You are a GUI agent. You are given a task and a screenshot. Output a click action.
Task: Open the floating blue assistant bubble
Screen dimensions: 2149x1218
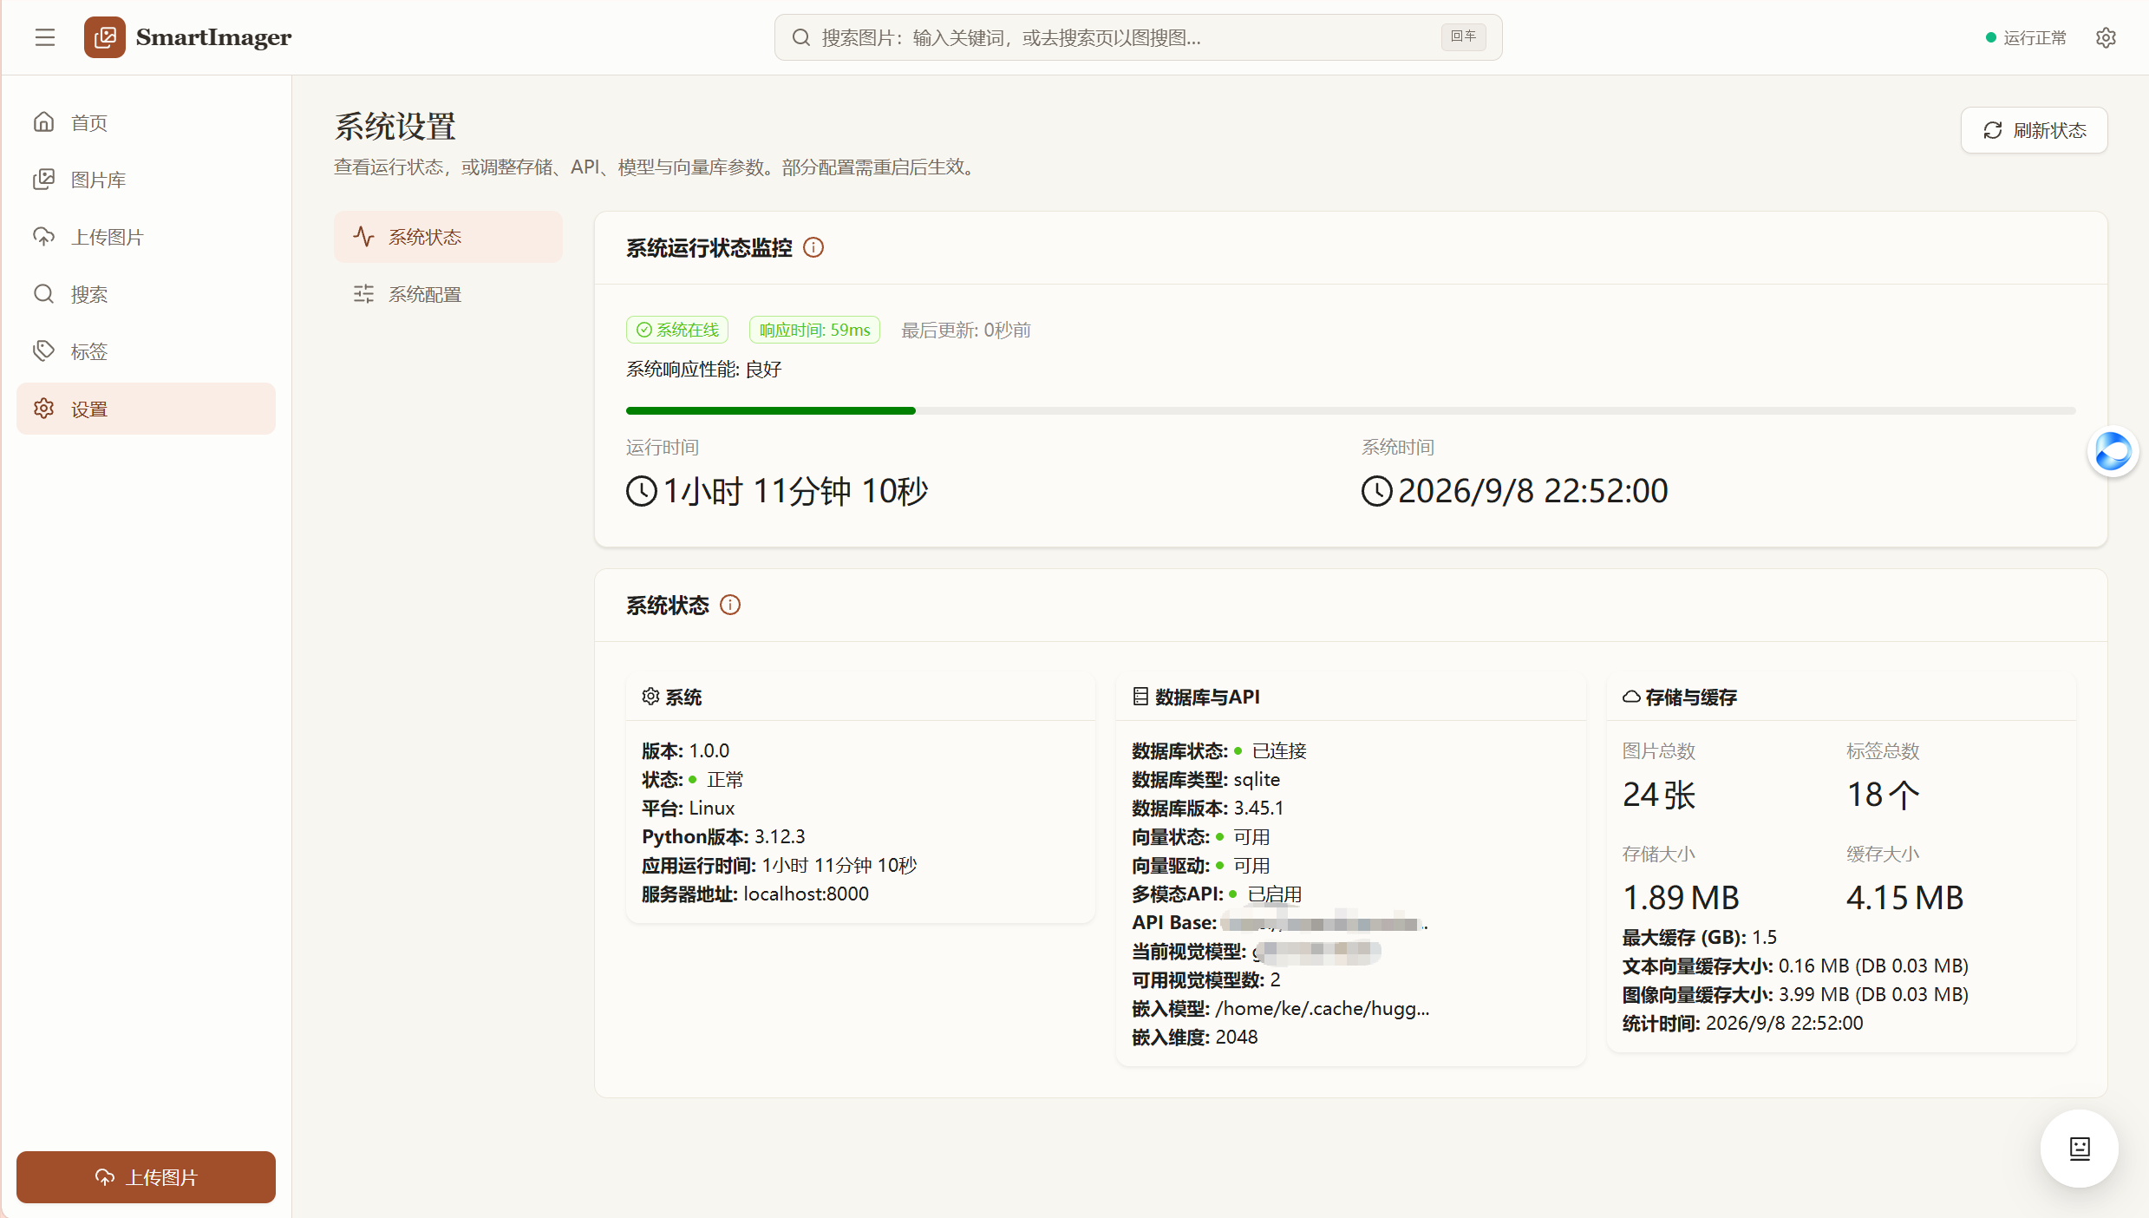(x=2113, y=452)
